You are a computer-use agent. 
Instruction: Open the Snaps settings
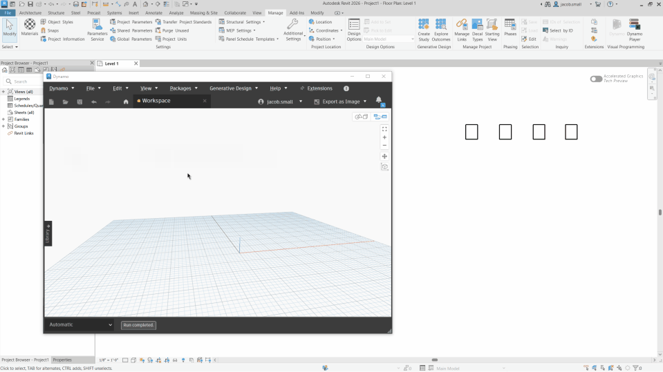pyautogui.click(x=50, y=30)
